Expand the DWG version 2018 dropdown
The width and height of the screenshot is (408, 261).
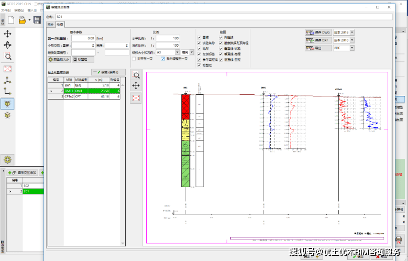tap(352, 32)
